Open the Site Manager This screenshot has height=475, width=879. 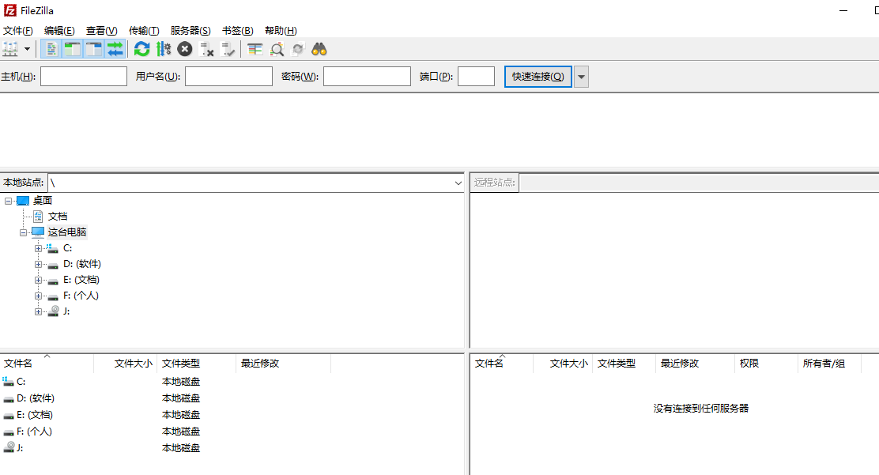[10, 49]
